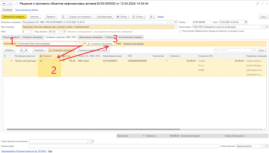This screenshot has width=269, height=153.
Task: Toggle Поступление библиотечного фонда checkbox
Action: [x=180, y=31]
